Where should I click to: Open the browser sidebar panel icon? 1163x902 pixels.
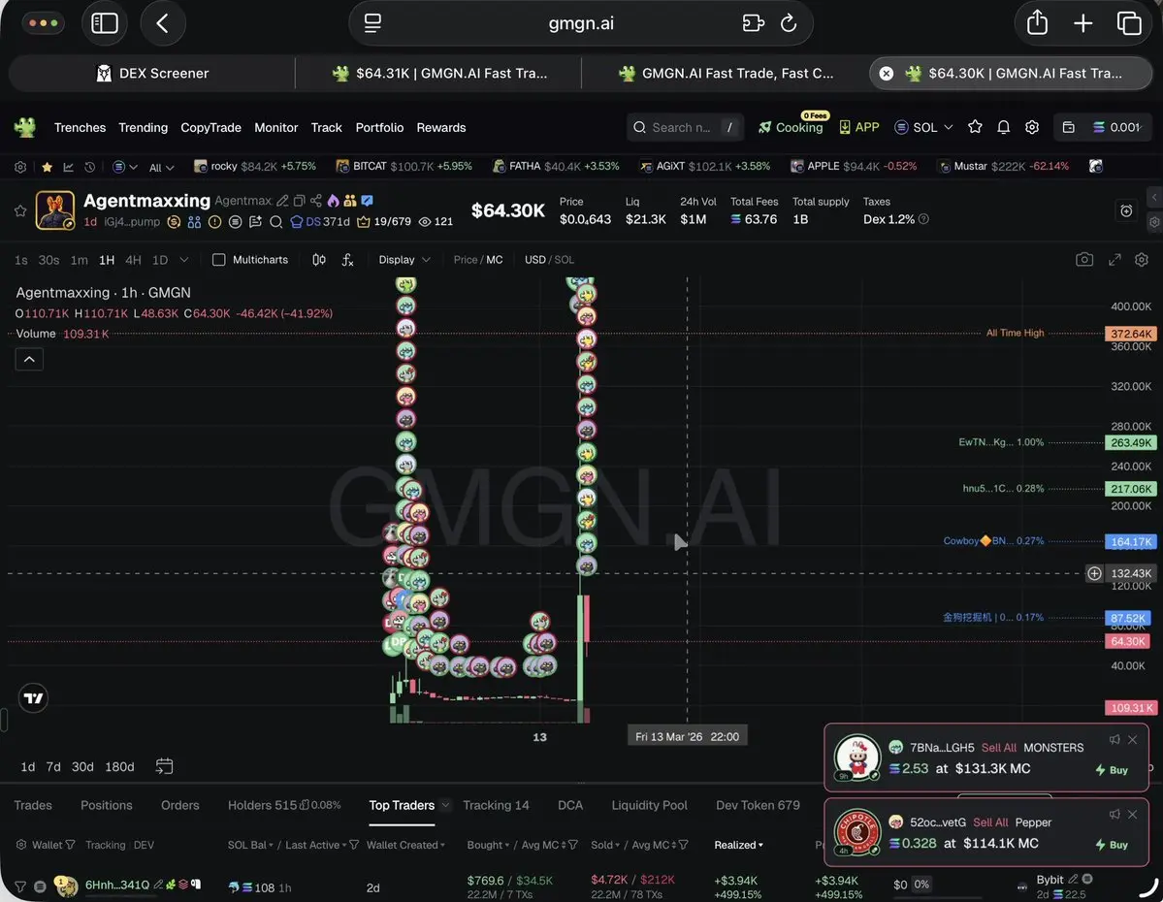pyautogui.click(x=105, y=23)
